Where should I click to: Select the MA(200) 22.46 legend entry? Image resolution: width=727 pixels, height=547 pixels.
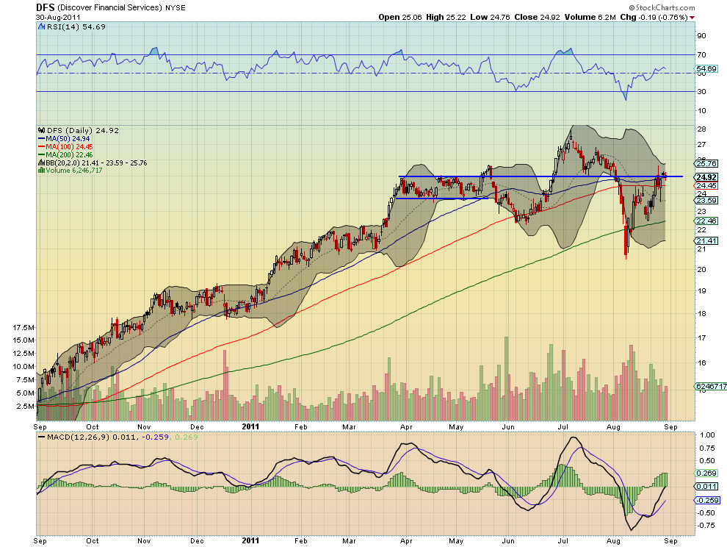[x=65, y=154]
